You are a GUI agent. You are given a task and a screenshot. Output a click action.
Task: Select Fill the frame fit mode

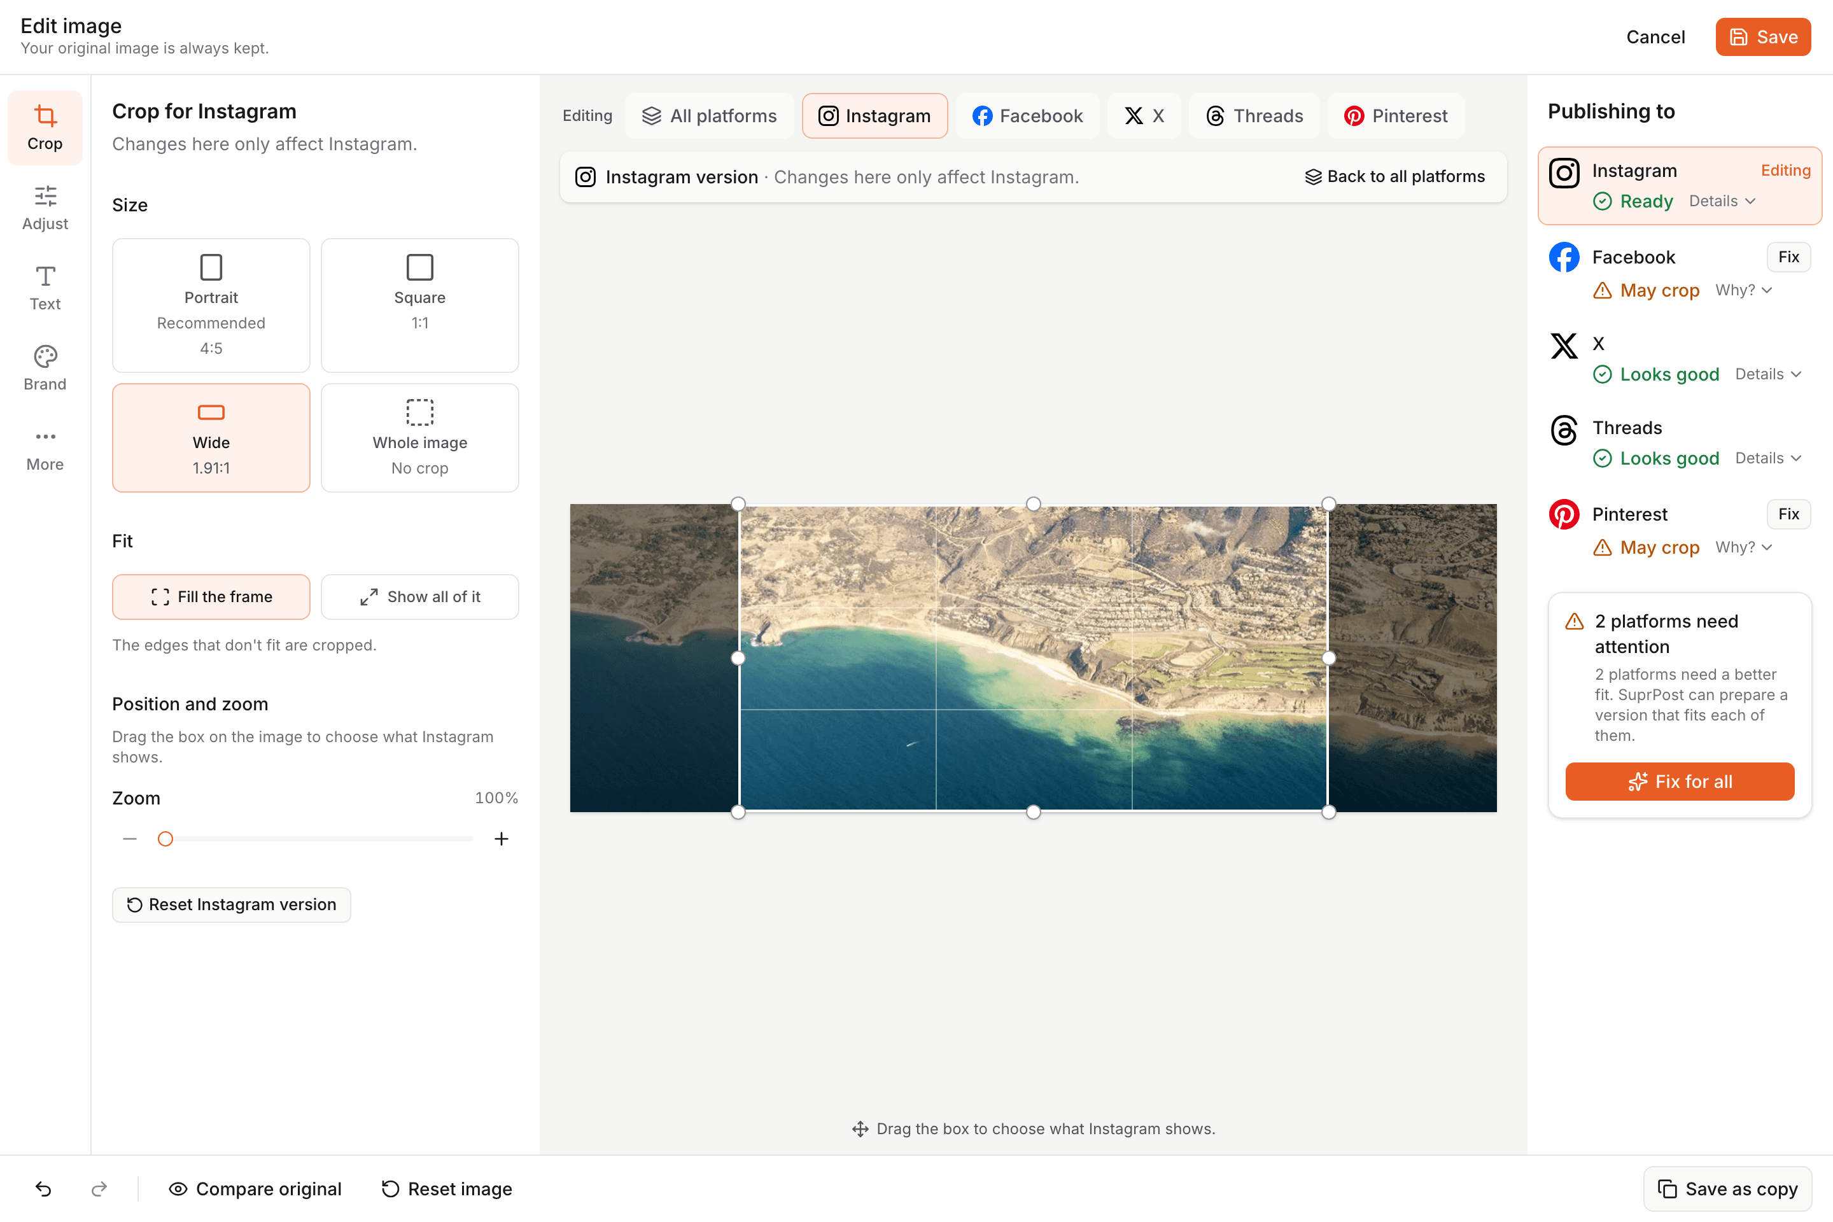(x=211, y=596)
